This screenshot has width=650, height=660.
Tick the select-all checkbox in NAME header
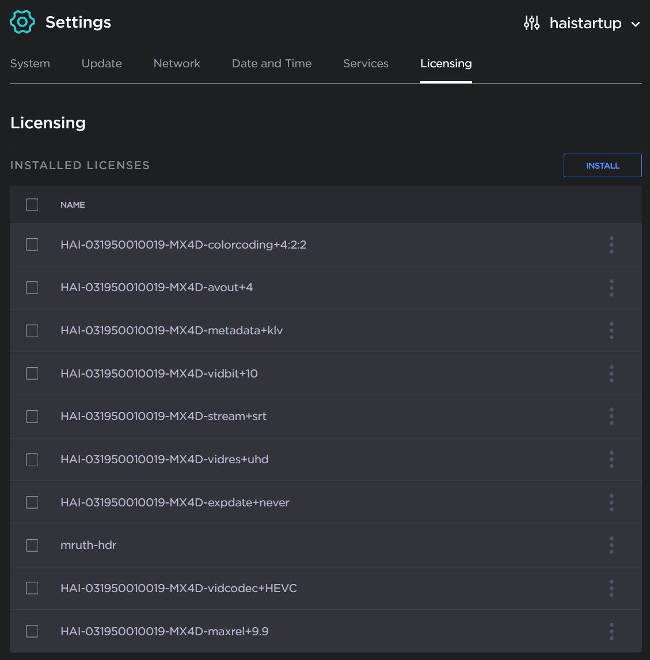[x=32, y=205]
